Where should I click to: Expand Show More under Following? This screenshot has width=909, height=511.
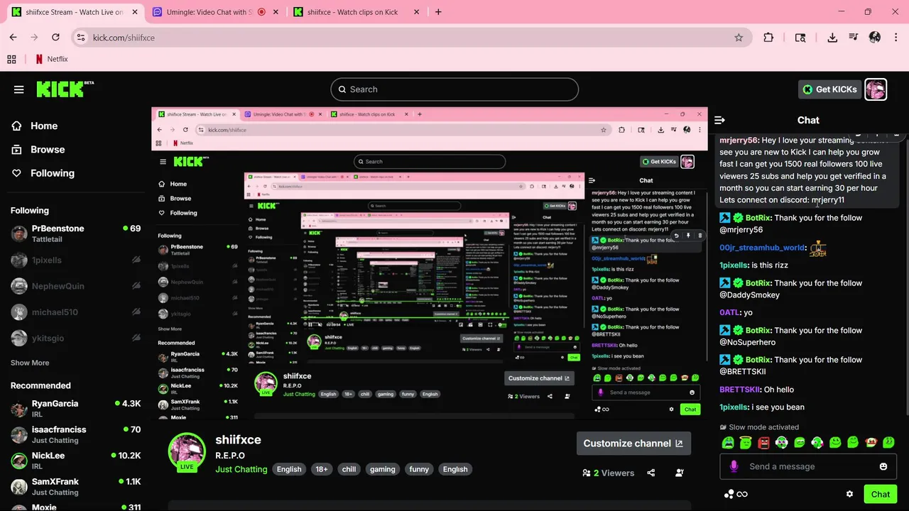30,363
